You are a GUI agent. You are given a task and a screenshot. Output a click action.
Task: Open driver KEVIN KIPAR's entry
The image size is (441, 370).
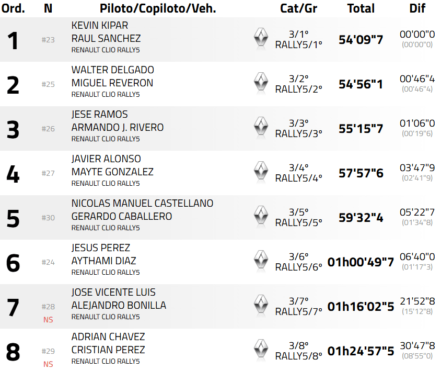pyautogui.click(x=100, y=26)
